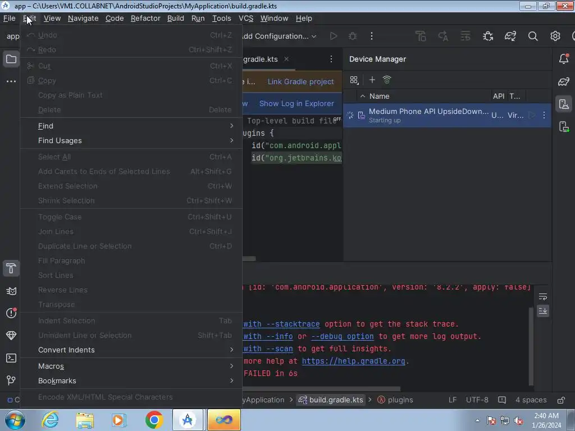Click the editor horizontal scrollbar
Screen dimensions: 575x431
(x=249, y=258)
